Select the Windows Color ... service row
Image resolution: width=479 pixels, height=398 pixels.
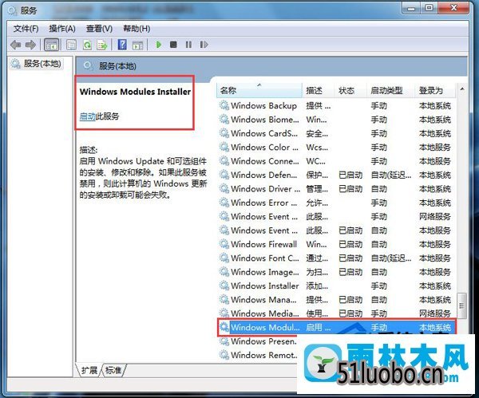pyautogui.click(x=336, y=148)
